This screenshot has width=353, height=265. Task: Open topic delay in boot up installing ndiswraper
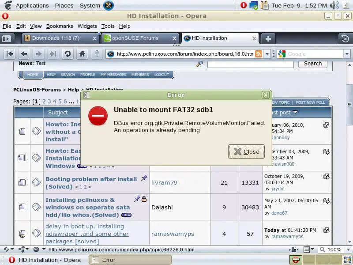click(87, 234)
